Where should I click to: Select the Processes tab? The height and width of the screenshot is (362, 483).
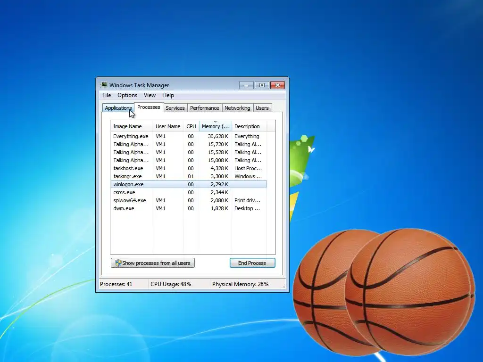[x=149, y=107]
